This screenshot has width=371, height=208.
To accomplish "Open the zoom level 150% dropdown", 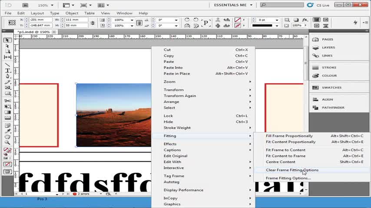I will pyautogui.click(x=52, y=5).
